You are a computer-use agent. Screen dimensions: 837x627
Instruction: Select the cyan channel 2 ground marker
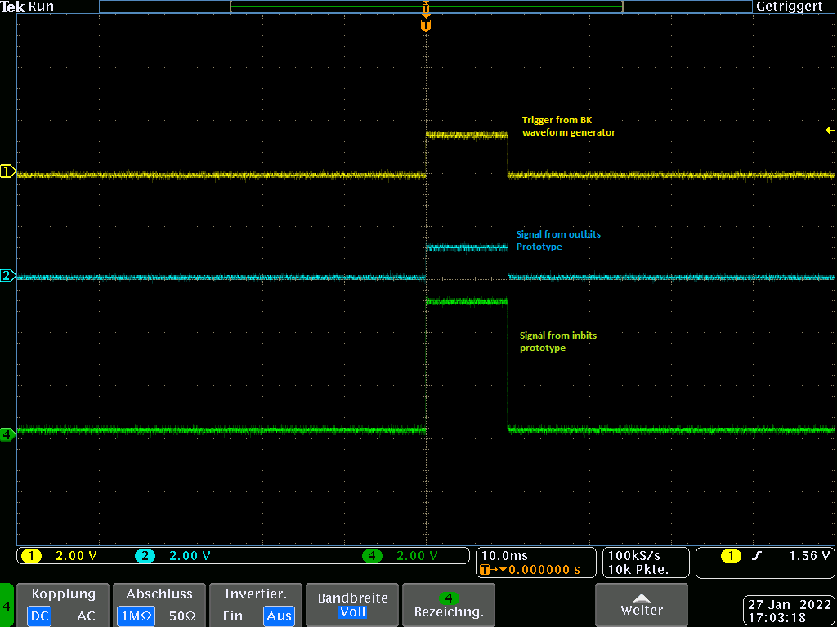(x=7, y=276)
